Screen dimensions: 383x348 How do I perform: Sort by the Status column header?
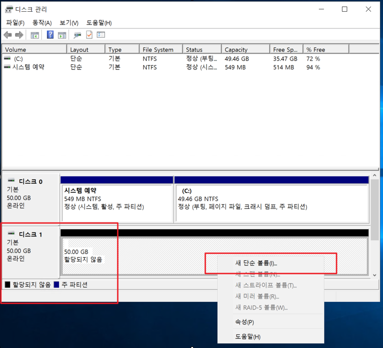coord(202,50)
